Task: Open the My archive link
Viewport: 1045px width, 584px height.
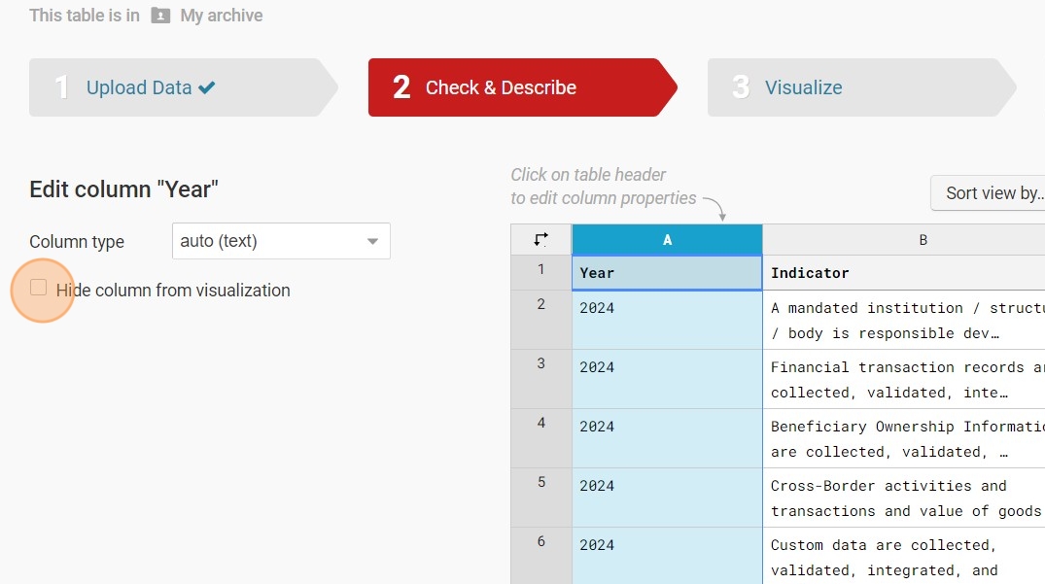Action: (x=222, y=16)
